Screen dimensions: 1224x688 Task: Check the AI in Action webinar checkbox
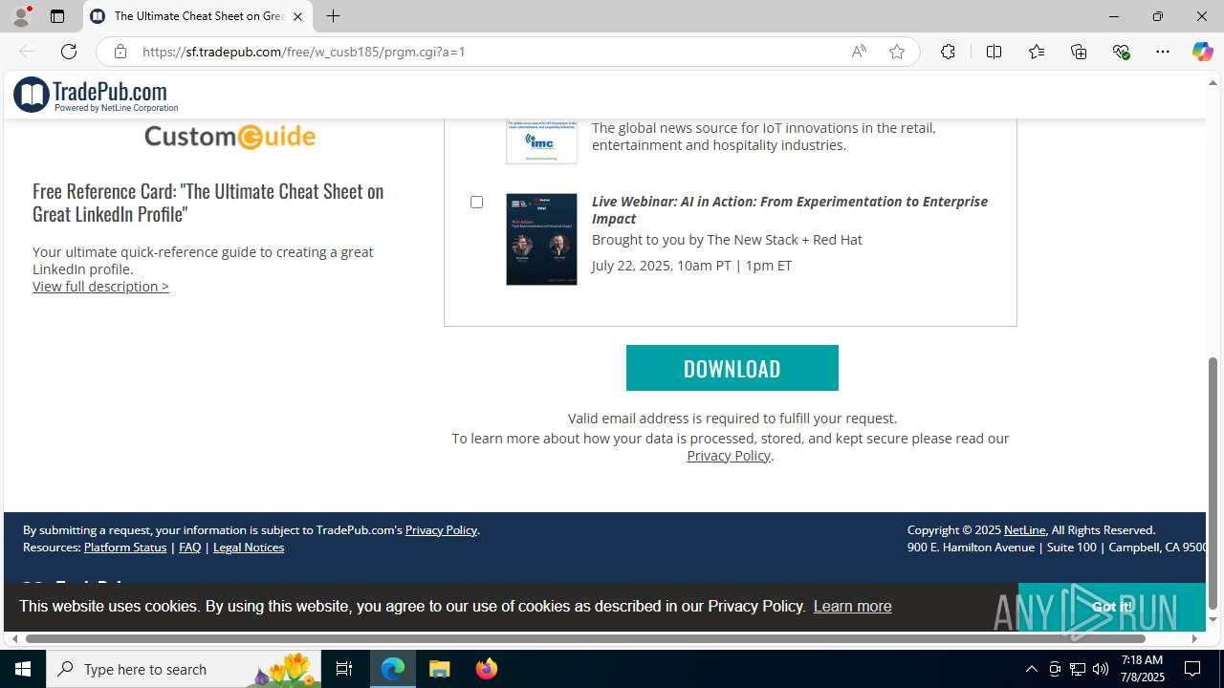(476, 202)
